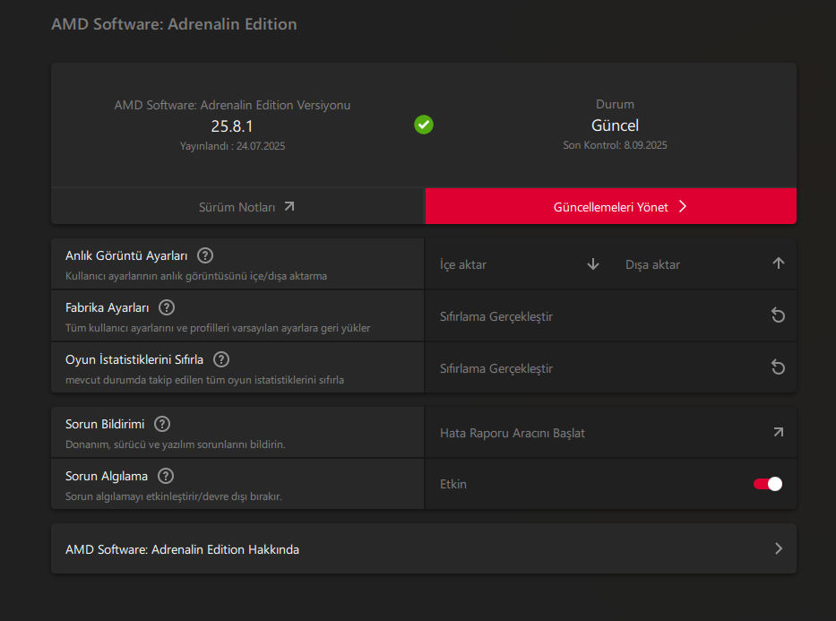The image size is (836, 621).
Task: Open help icon beside Sorun Bildirimi
Action: point(162,424)
